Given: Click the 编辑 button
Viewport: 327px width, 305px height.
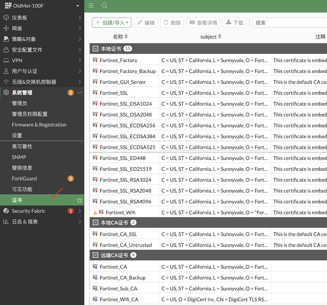Looking at the screenshot, I should pos(146,22).
